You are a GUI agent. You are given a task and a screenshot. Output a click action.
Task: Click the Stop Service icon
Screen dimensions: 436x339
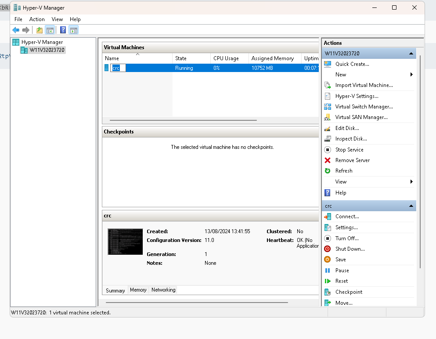coord(328,150)
